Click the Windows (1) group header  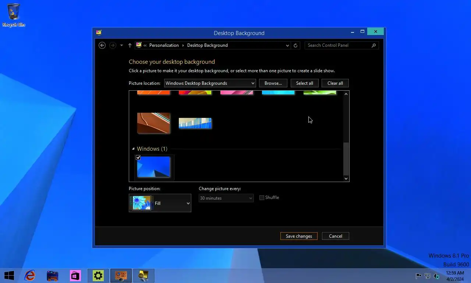pos(152,149)
